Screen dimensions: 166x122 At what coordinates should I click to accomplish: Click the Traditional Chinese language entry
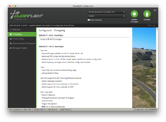tap(53, 107)
